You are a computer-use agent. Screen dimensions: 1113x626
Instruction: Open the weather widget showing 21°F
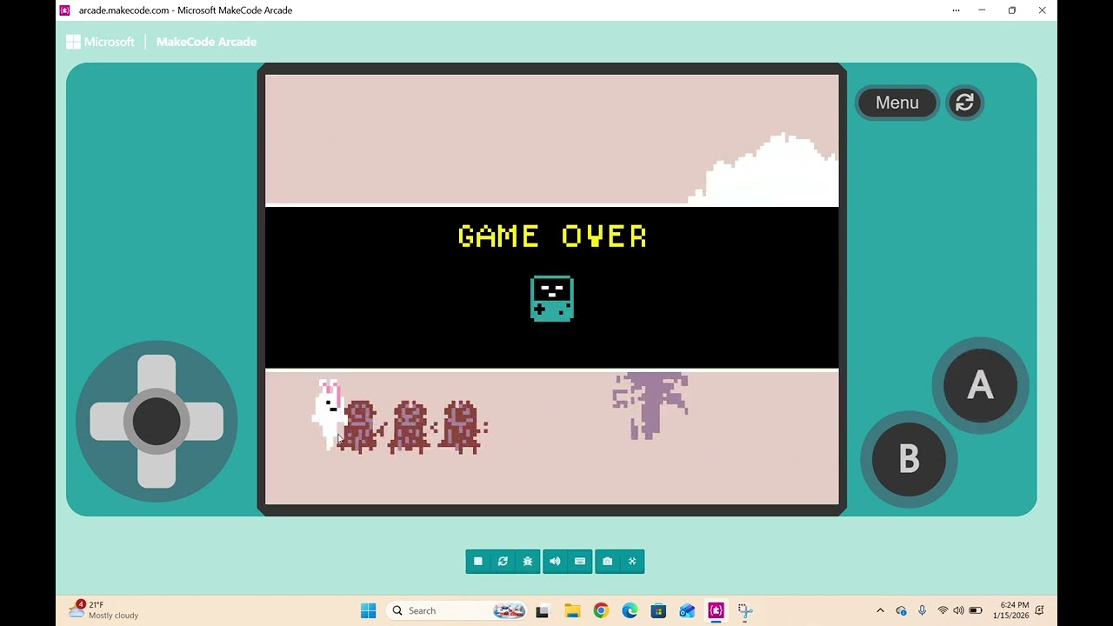[104, 610]
